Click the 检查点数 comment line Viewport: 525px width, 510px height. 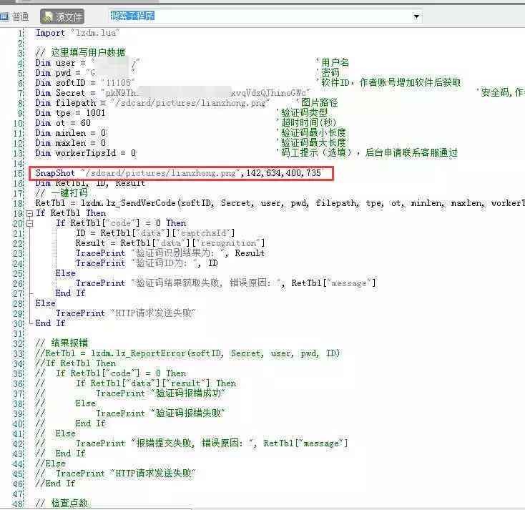[x=62, y=504]
